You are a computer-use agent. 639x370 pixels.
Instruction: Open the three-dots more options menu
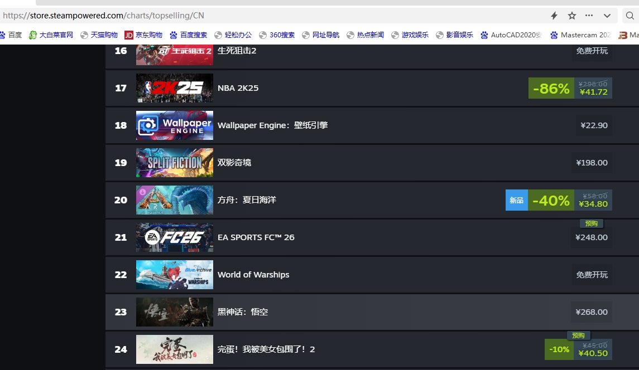tap(589, 16)
